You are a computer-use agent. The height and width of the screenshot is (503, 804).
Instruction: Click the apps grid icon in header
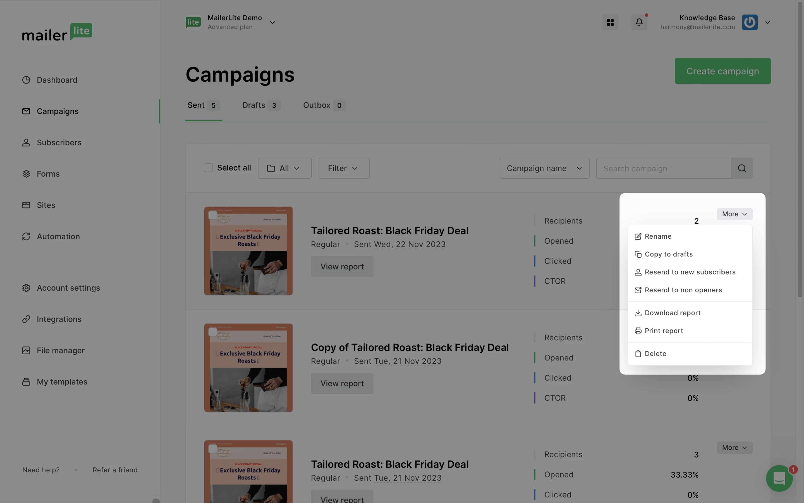[x=610, y=22]
